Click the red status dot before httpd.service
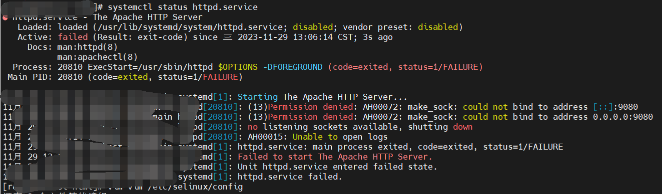662x194 pixels. (5, 17)
